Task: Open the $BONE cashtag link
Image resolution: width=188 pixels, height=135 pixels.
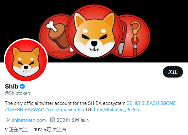Action: pyautogui.click(x=168, y=103)
